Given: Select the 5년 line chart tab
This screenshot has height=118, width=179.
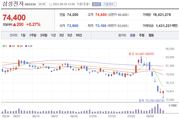Looking at the screenshot, I should [70, 35].
